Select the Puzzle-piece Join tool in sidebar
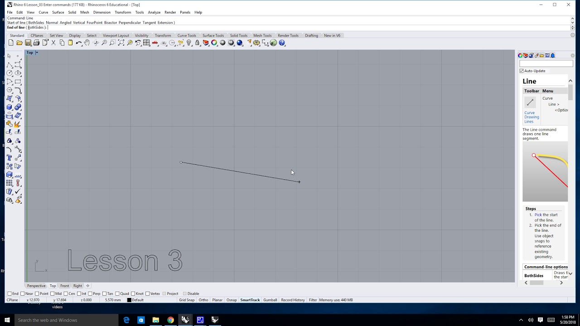Viewport: 580px width, 326px height. tap(9, 124)
